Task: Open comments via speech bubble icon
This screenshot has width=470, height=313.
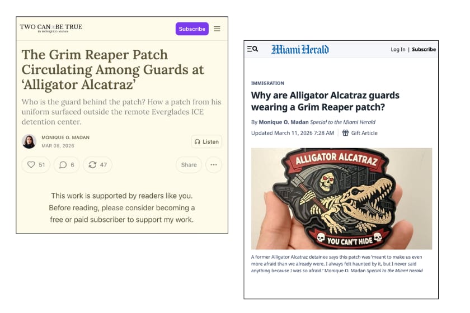Action: pos(63,165)
